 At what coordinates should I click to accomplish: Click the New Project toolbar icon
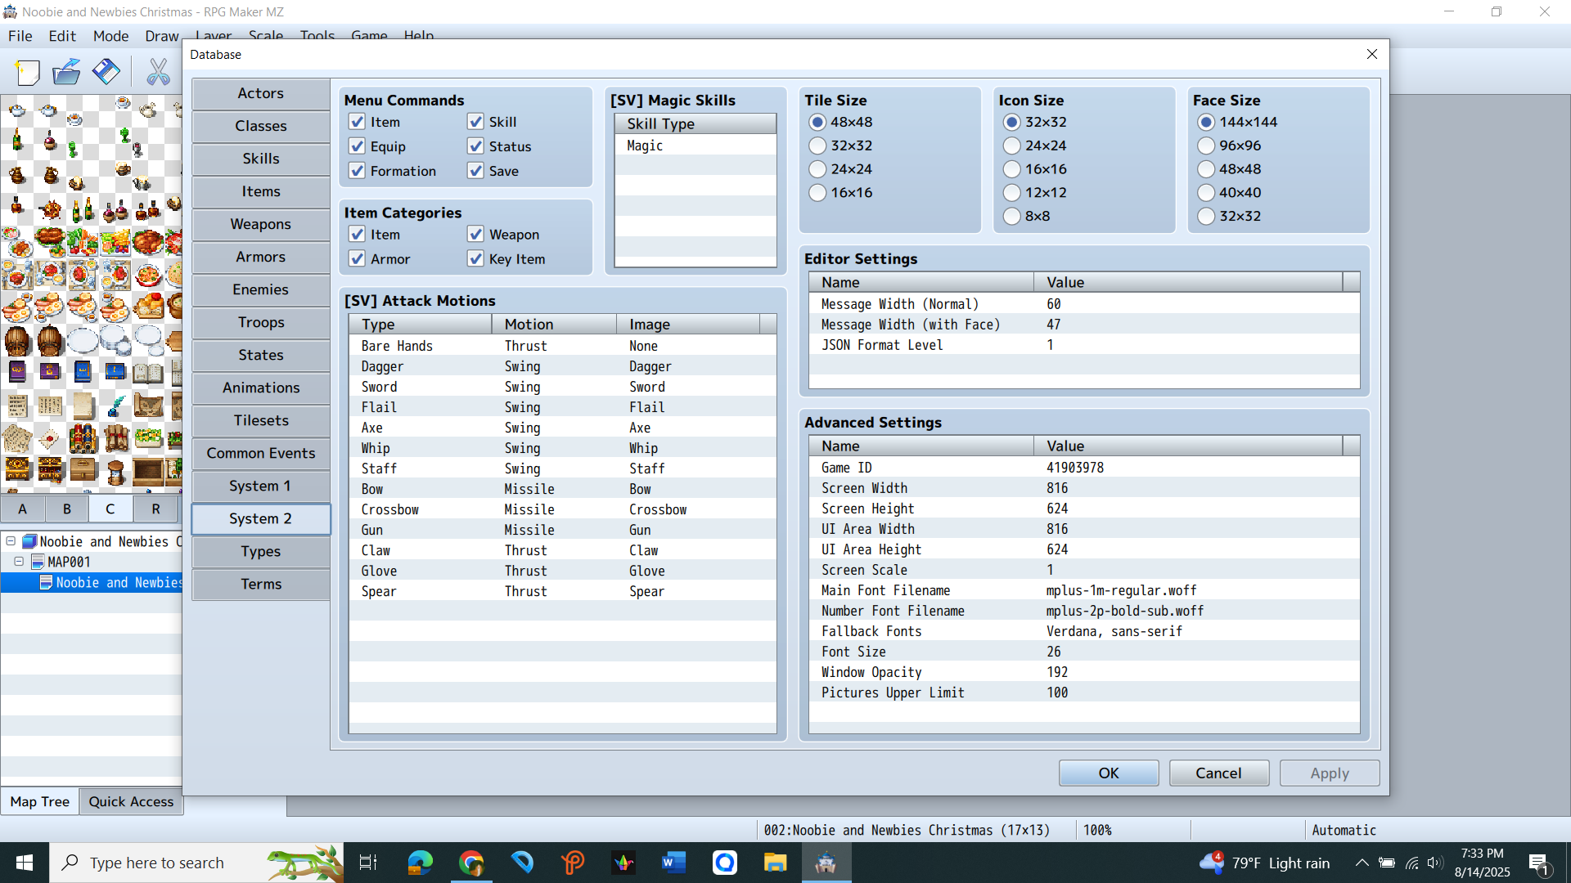[27, 73]
